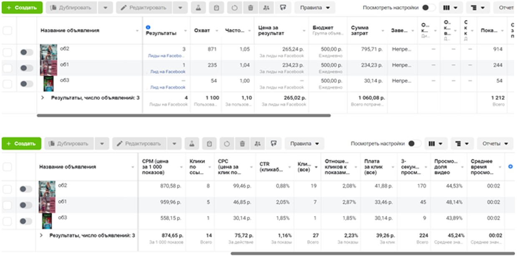This screenshot has height=259, width=517.
Task: Expand the arrow next to top Дублировать button
Action: [105, 7]
